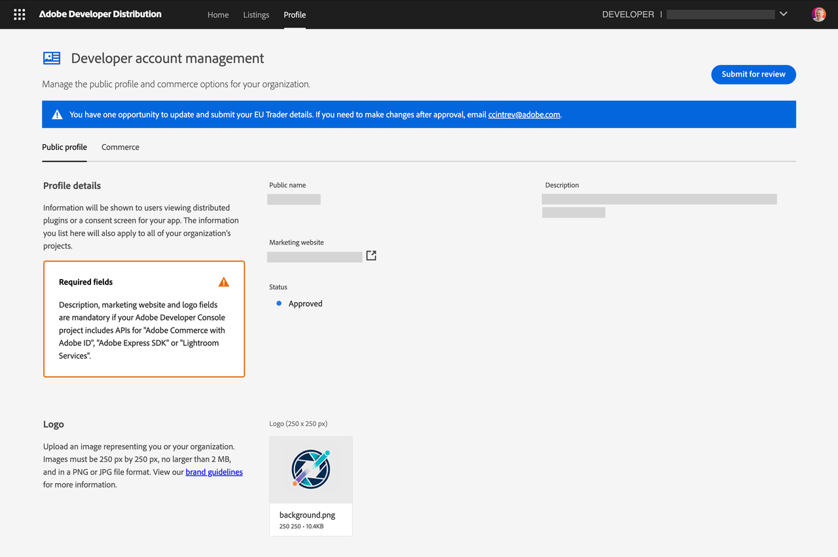Open the brand guidelines link
838x557 pixels.
click(x=214, y=472)
